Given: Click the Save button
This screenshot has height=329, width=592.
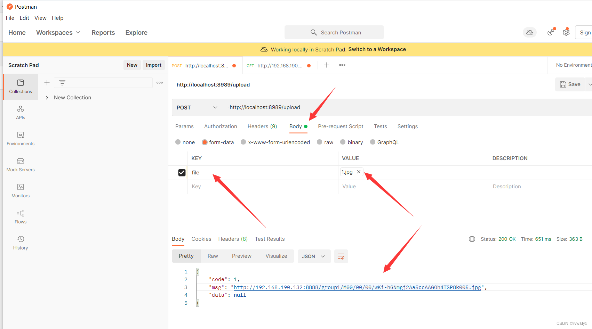Looking at the screenshot, I should (570, 84).
